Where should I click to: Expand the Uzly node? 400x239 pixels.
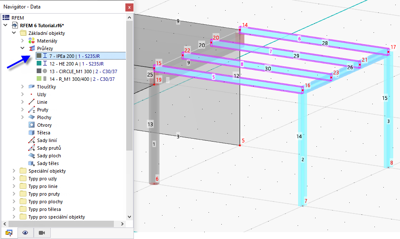click(x=23, y=94)
